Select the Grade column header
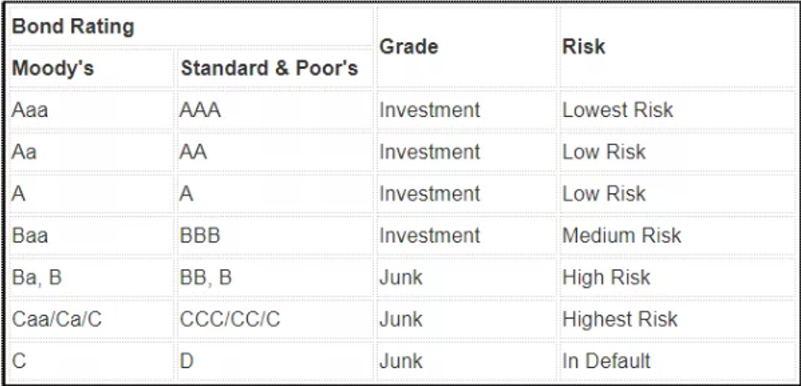The image size is (801, 386). [409, 47]
